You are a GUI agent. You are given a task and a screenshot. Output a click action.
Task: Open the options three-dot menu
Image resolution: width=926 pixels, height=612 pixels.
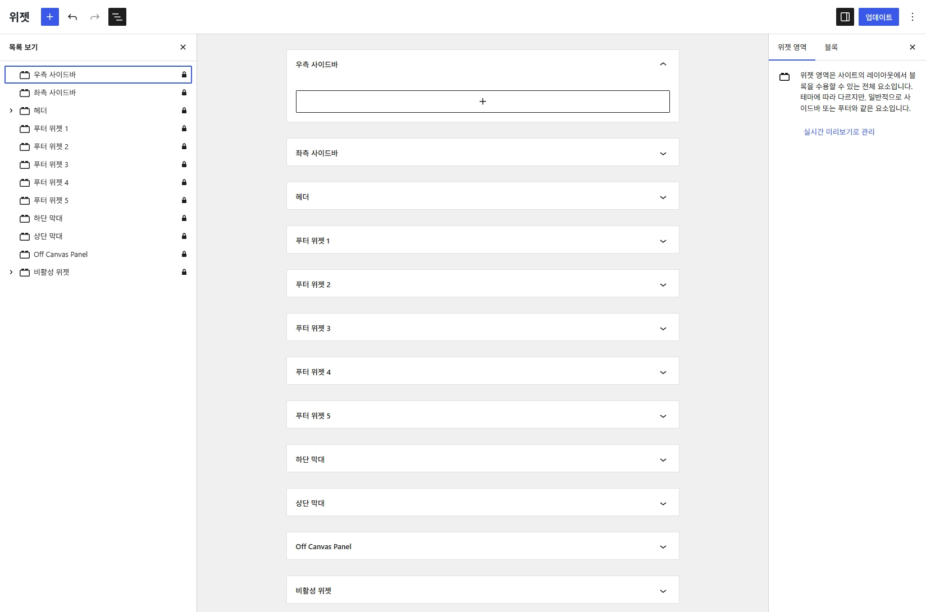pos(913,17)
